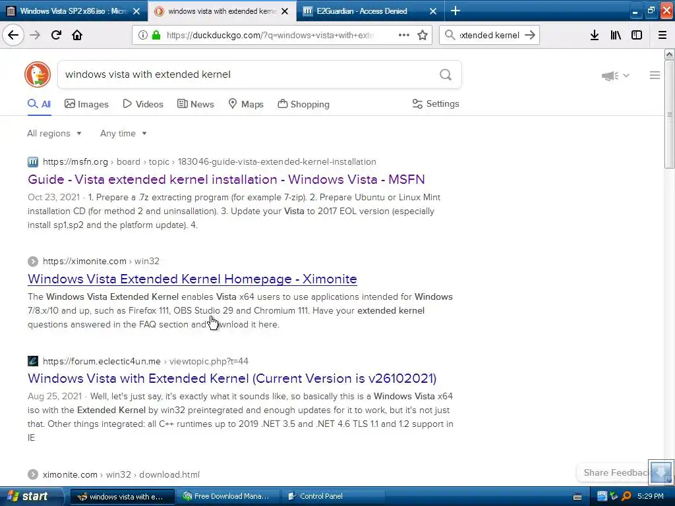675x506 pixels.
Task: Select the Videos results tab
Action: tap(143, 104)
